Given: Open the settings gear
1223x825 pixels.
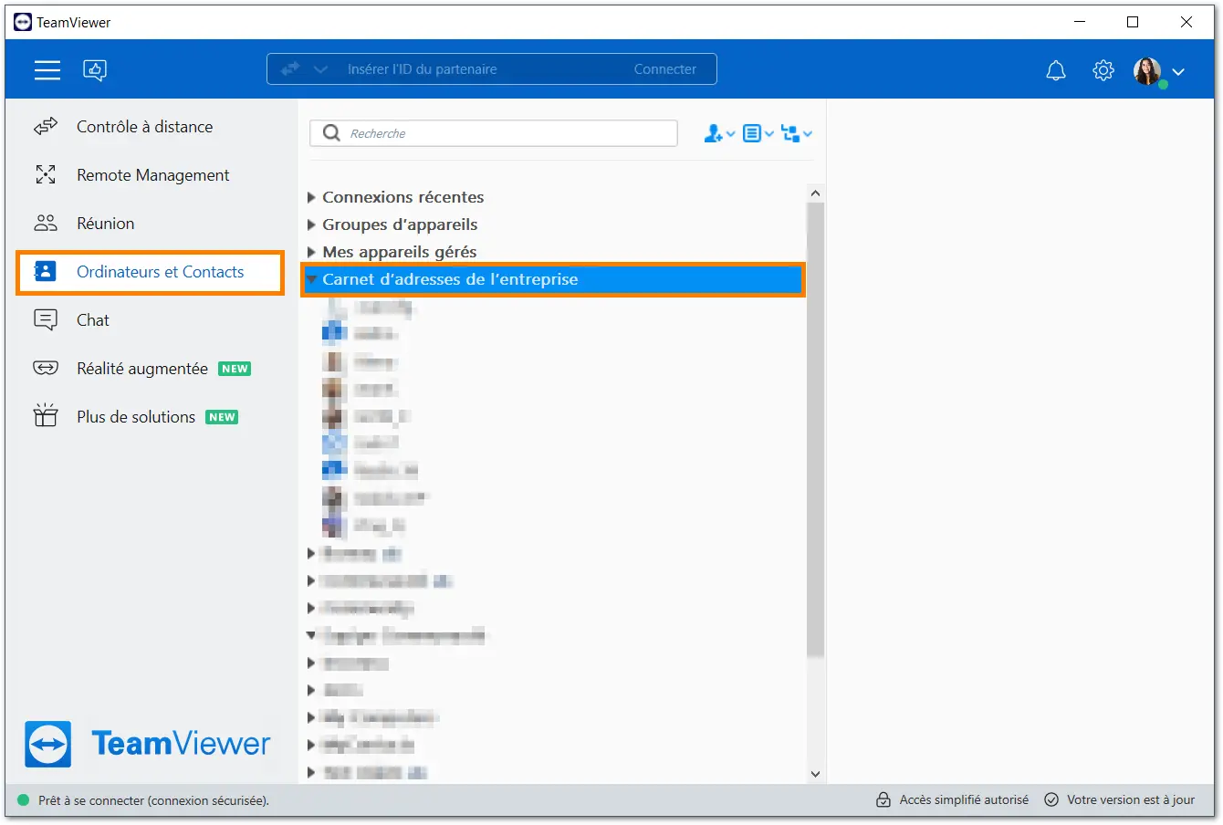Looking at the screenshot, I should (x=1103, y=70).
